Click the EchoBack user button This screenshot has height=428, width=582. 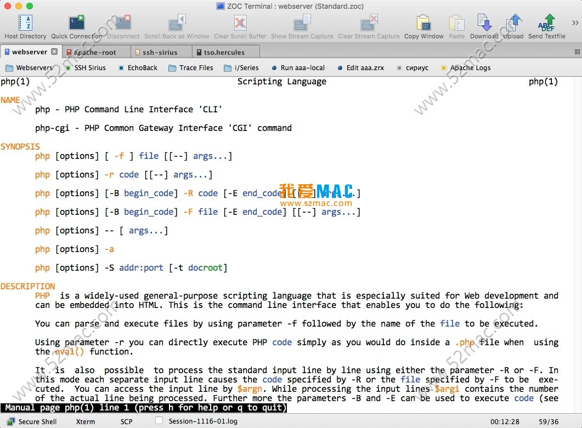click(138, 68)
